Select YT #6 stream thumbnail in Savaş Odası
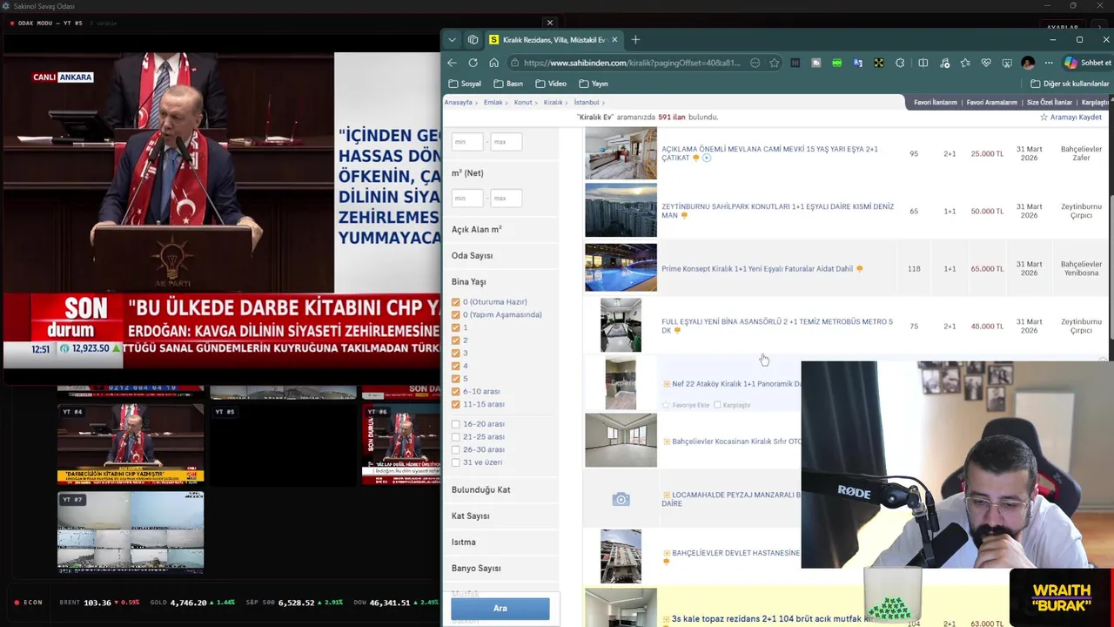 (401, 445)
